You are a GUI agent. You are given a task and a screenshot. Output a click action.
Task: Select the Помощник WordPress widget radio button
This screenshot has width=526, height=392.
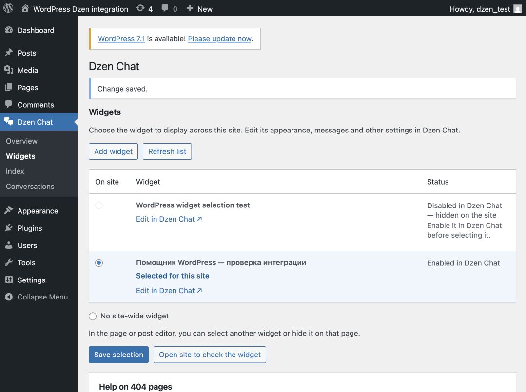(99, 263)
